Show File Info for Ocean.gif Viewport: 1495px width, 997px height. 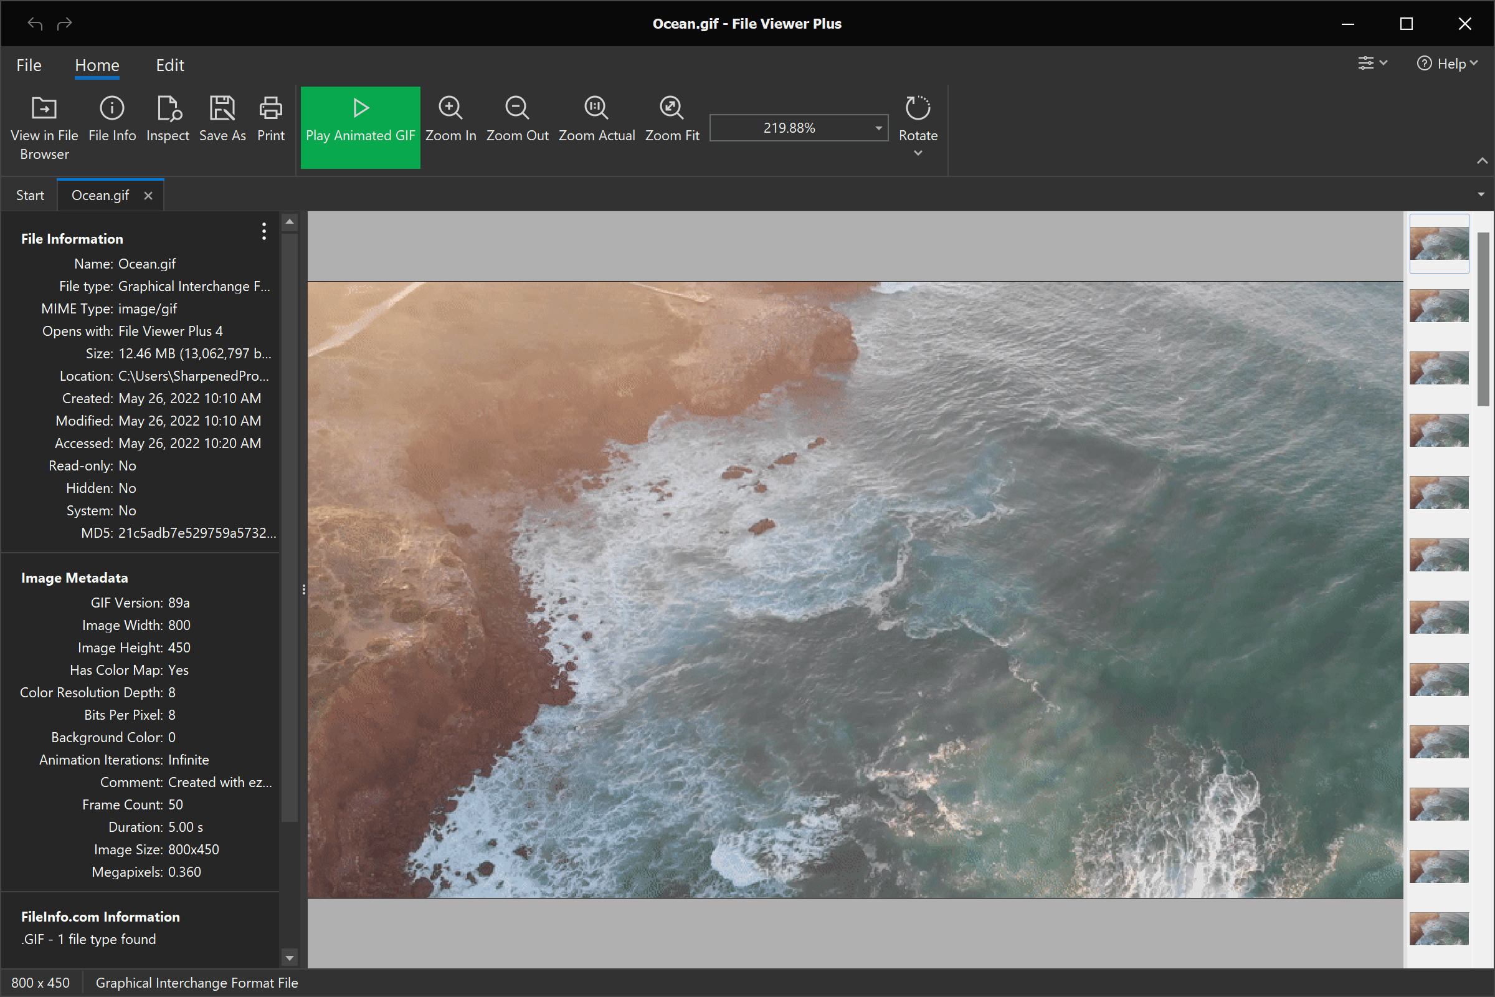point(112,121)
